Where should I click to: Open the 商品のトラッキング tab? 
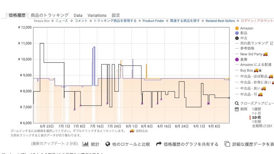50,15
